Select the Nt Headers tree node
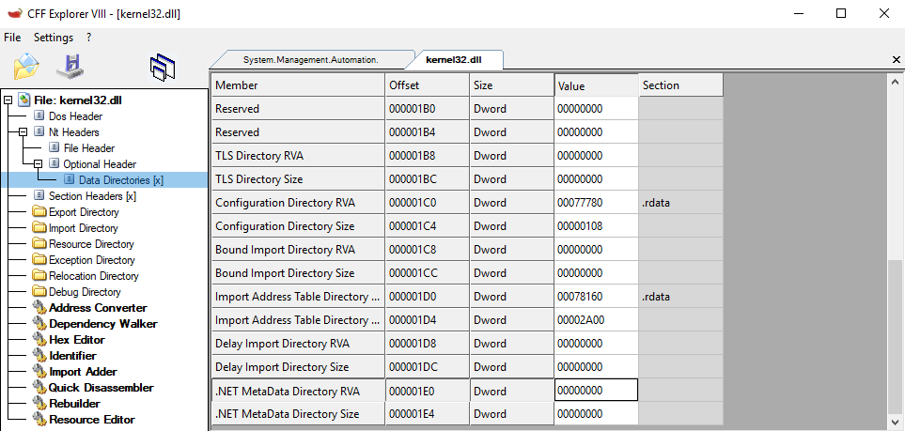The image size is (905, 431). tap(73, 132)
